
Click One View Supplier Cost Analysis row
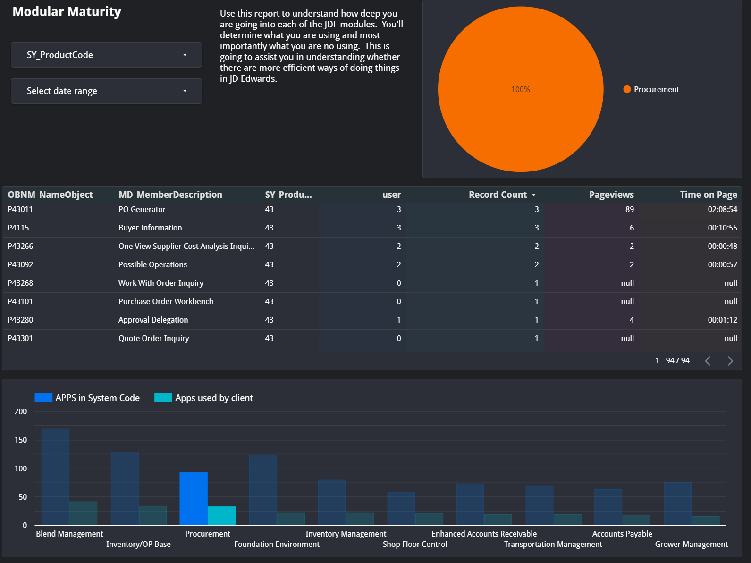click(x=186, y=246)
